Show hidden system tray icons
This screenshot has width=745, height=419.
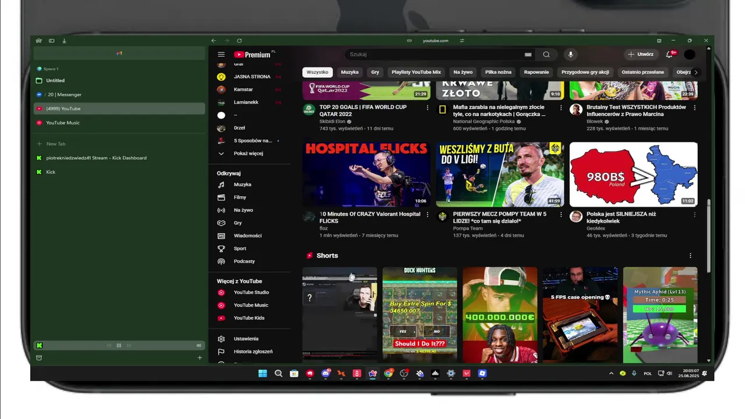click(611, 374)
